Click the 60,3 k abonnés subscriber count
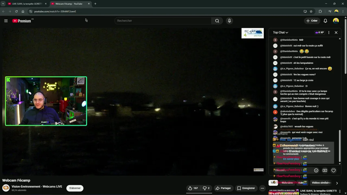Viewport: 347px width, 195px height. pos(19,190)
